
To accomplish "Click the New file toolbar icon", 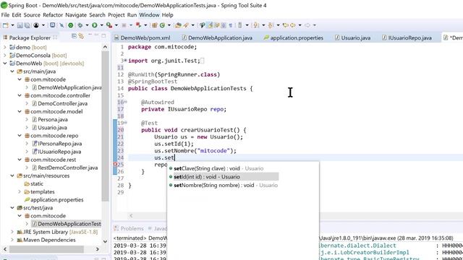I will click(6, 25).
